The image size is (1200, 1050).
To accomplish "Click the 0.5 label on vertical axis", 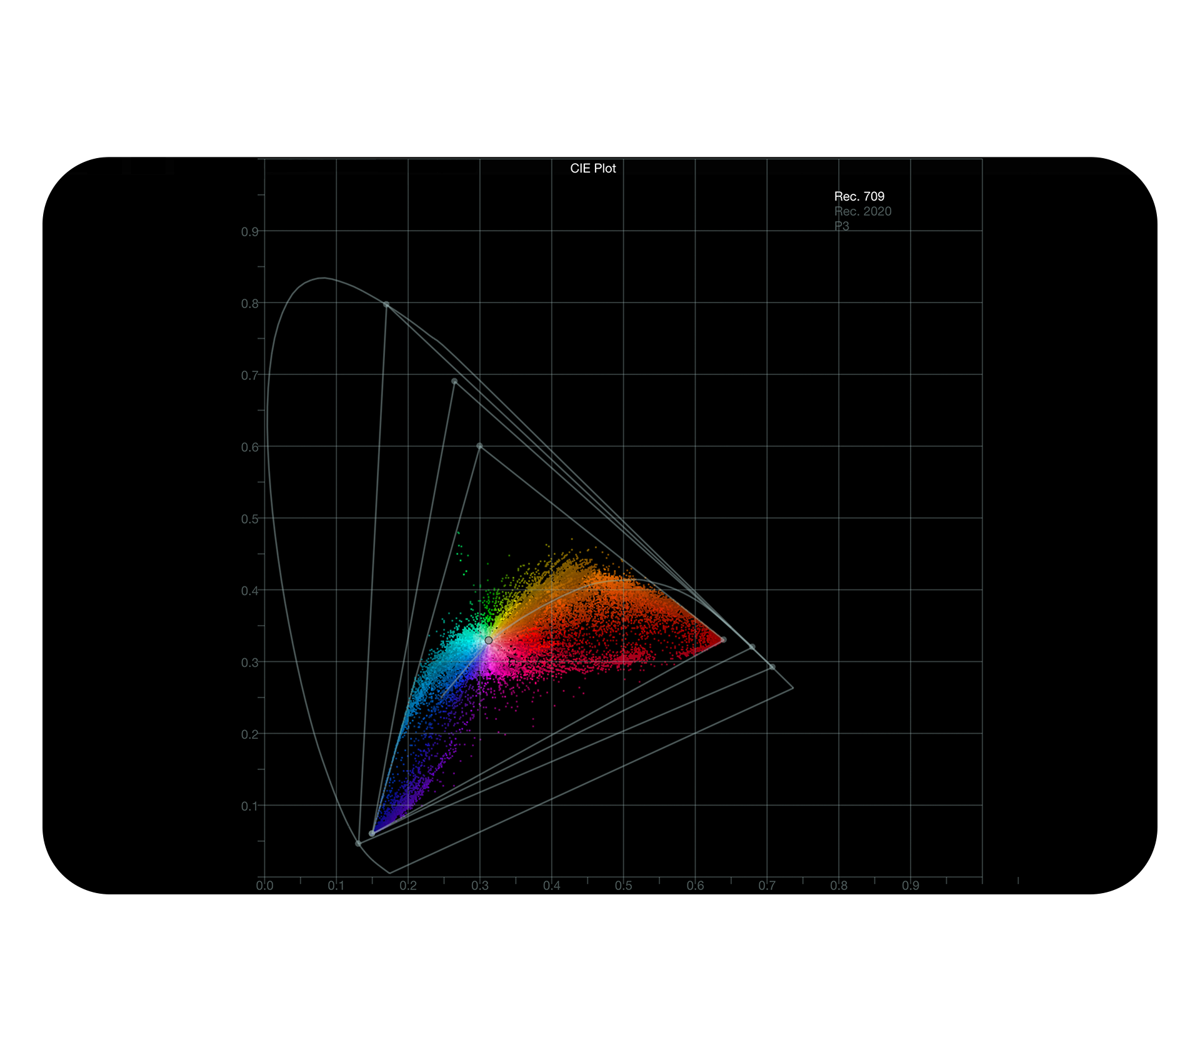I will (249, 519).
